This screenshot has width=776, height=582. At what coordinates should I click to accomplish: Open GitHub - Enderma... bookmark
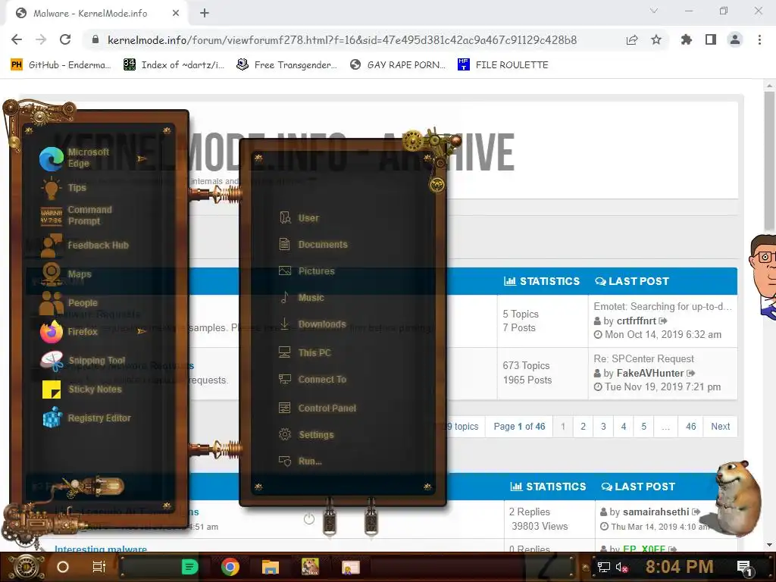pyautogui.click(x=61, y=65)
